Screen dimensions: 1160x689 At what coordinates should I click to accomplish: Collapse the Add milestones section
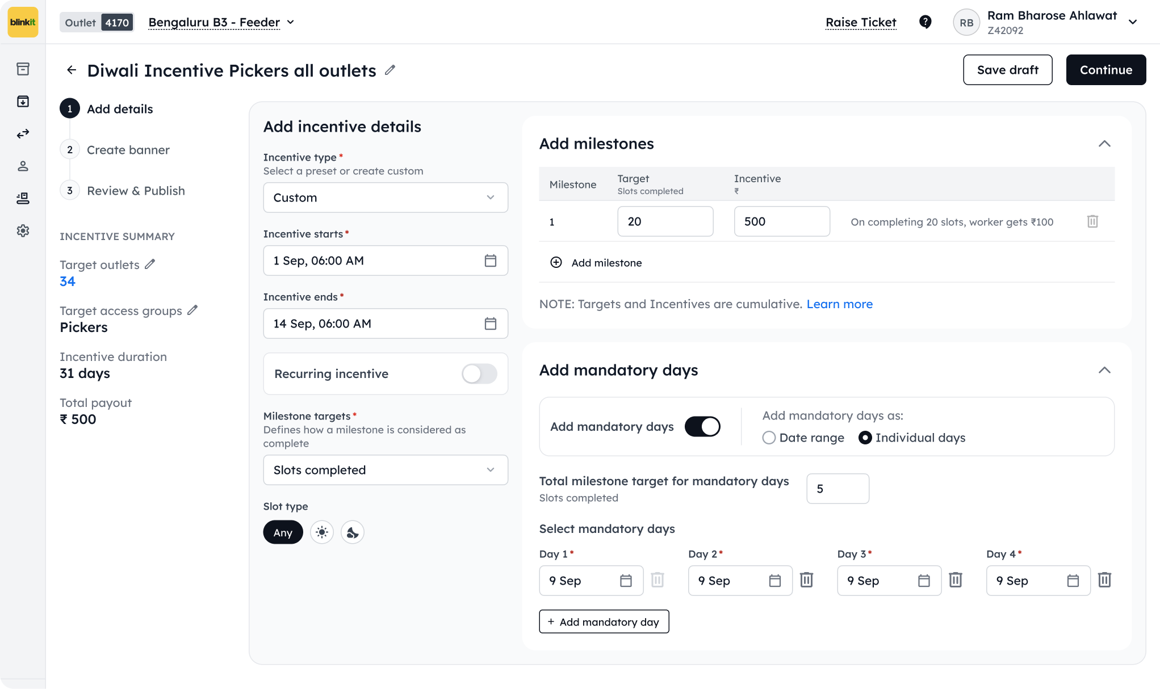tap(1104, 144)
